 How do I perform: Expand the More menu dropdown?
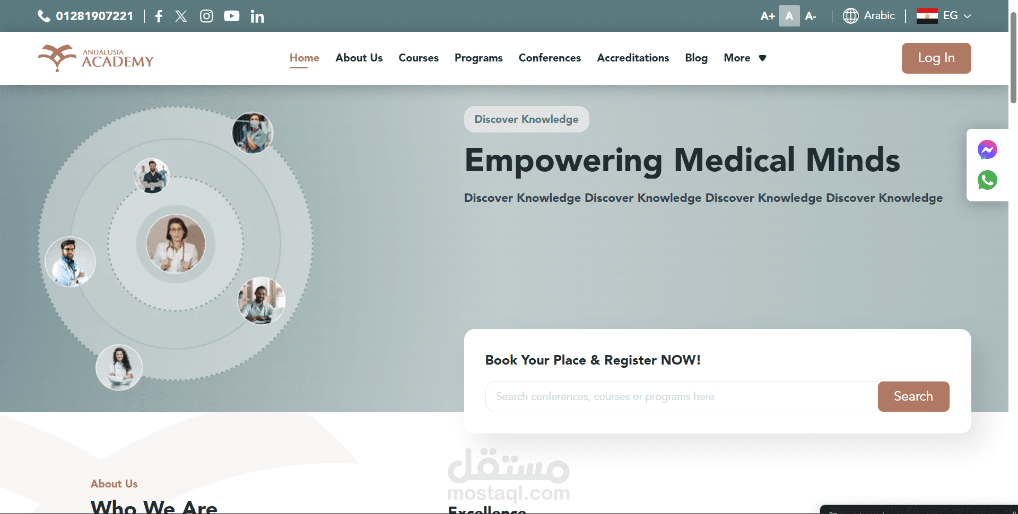[x=745, y=58]
